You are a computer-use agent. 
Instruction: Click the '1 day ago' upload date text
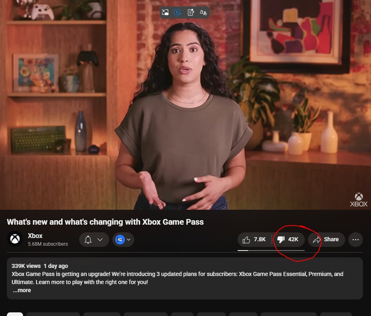click(56, 266)
